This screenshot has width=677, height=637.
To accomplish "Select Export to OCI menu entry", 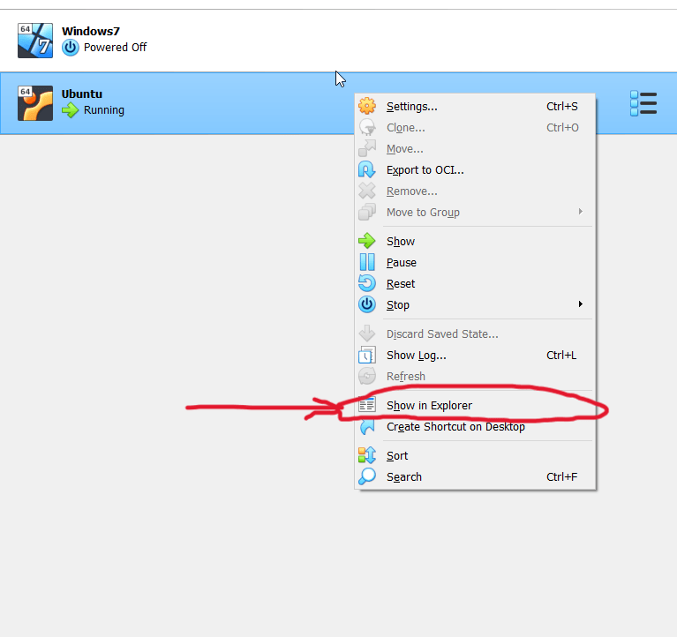I will point(475,170).
